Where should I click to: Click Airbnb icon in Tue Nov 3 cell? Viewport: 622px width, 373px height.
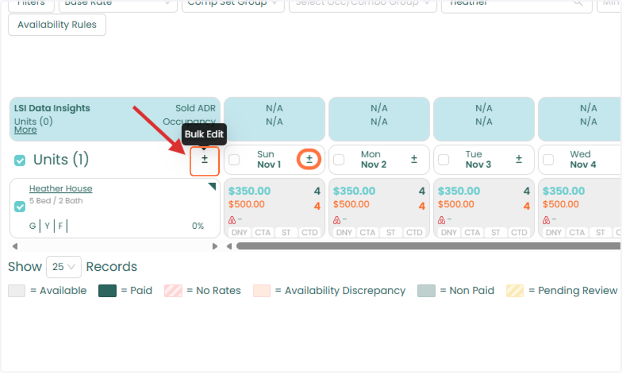[442, 219]
